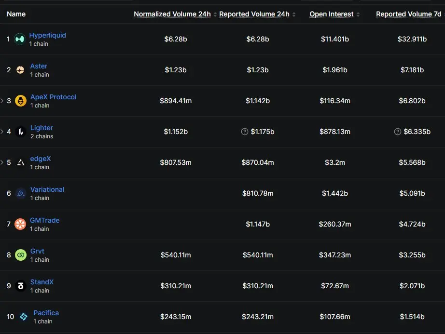The height and width of the screenshot is (334, 445).
Task: Click the Grvt green logo icon
Action: [x=21, y=255]
